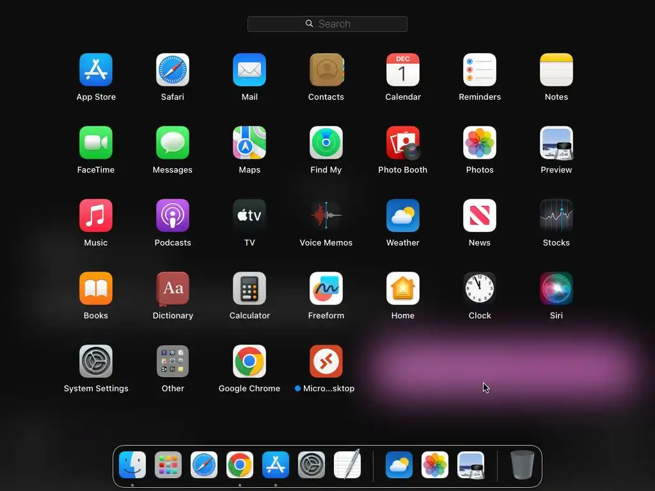Open the Home app
Screen dimensions: 655x491
[x=403, y=288]
